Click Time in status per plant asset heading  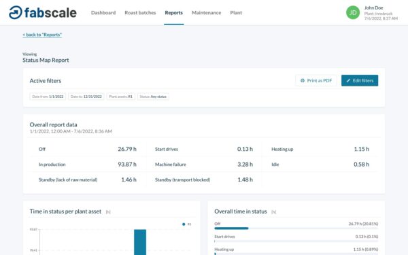click(65, 211)
